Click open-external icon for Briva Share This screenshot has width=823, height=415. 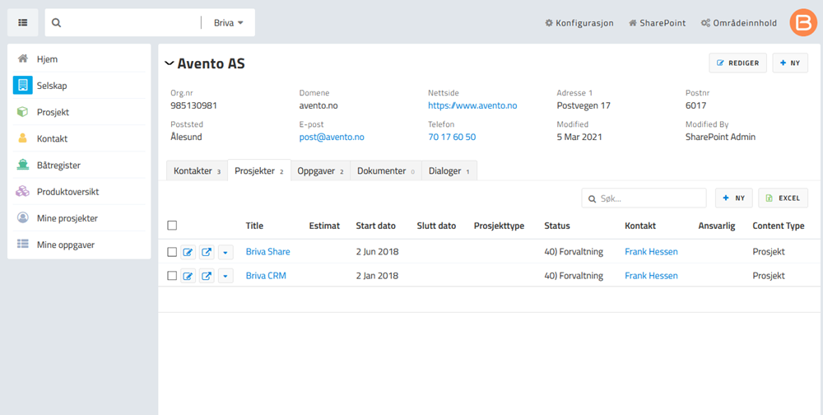pos(207,252)
